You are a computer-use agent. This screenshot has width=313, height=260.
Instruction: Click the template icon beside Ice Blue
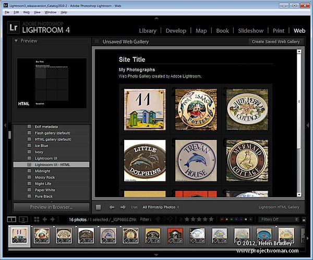[29, 146]
